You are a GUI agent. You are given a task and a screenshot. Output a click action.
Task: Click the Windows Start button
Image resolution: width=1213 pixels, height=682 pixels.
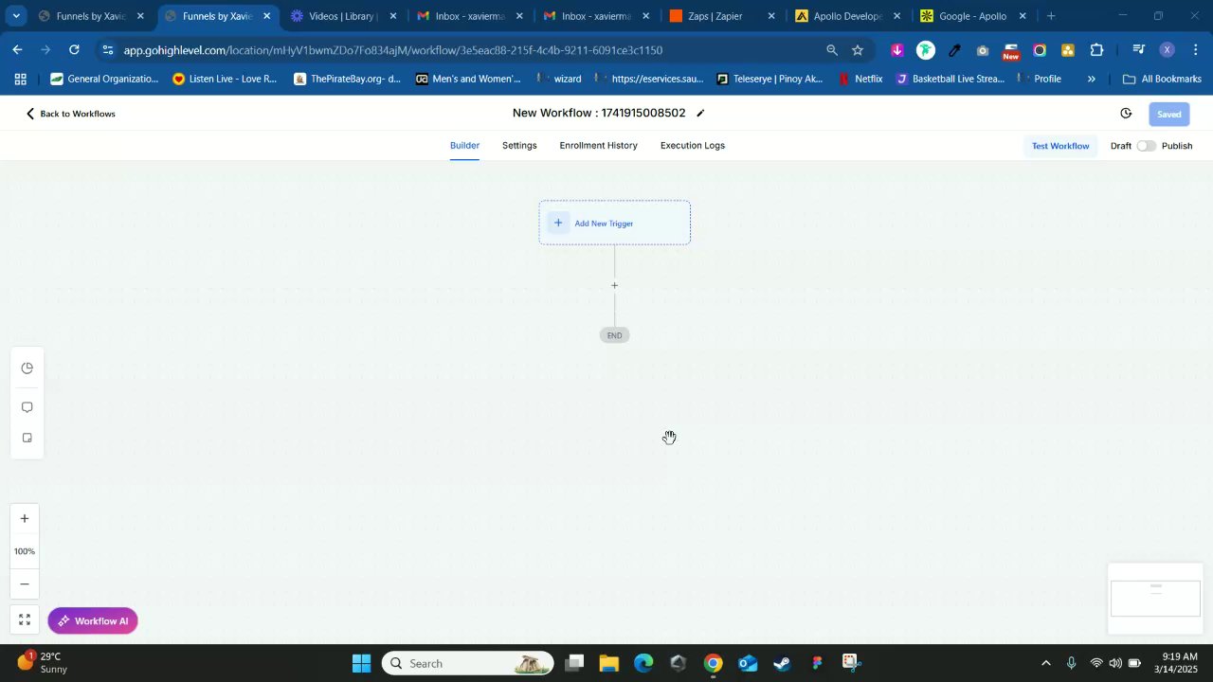[x=361, y=663]
